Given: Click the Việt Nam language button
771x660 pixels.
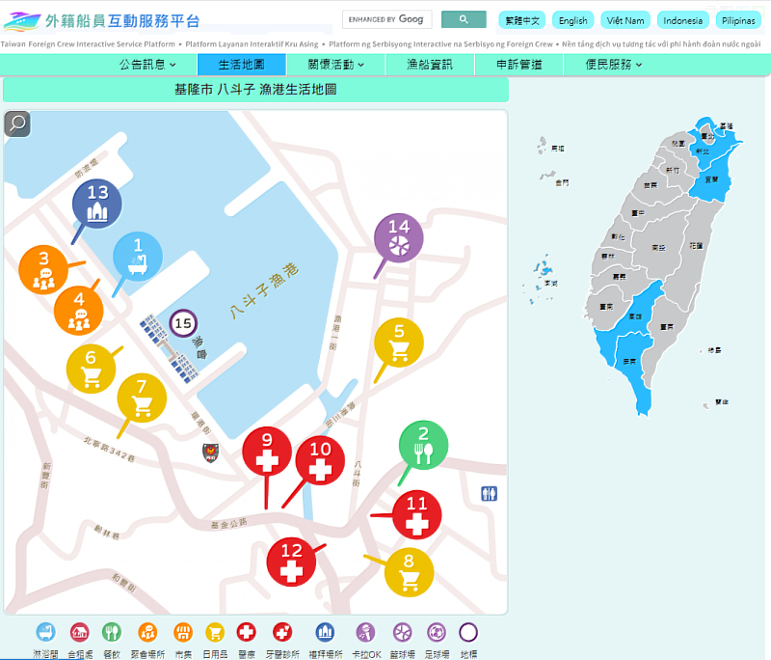Looking at the screenshot, I should pos(625,20).
